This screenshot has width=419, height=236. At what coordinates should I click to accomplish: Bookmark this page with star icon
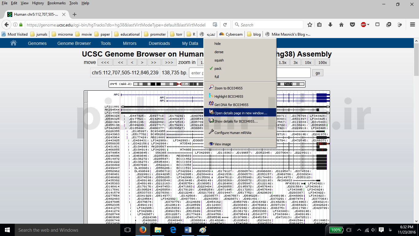(x=310, y=25)
